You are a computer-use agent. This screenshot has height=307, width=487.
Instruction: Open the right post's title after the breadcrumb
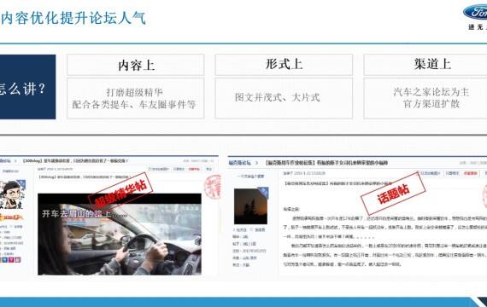coord(326,163)
